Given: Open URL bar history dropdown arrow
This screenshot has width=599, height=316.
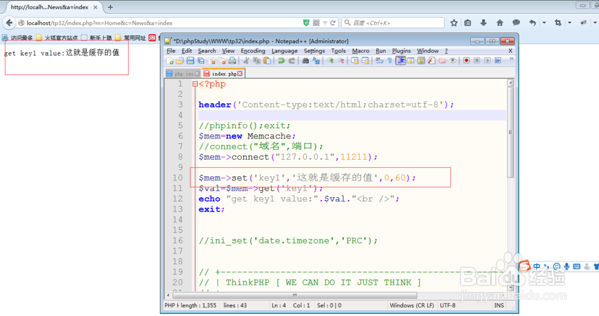Looking at the screenshot, I should coord(325,23).
